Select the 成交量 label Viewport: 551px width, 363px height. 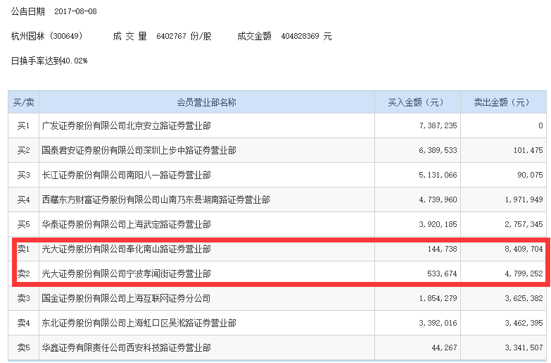point(129,36)
